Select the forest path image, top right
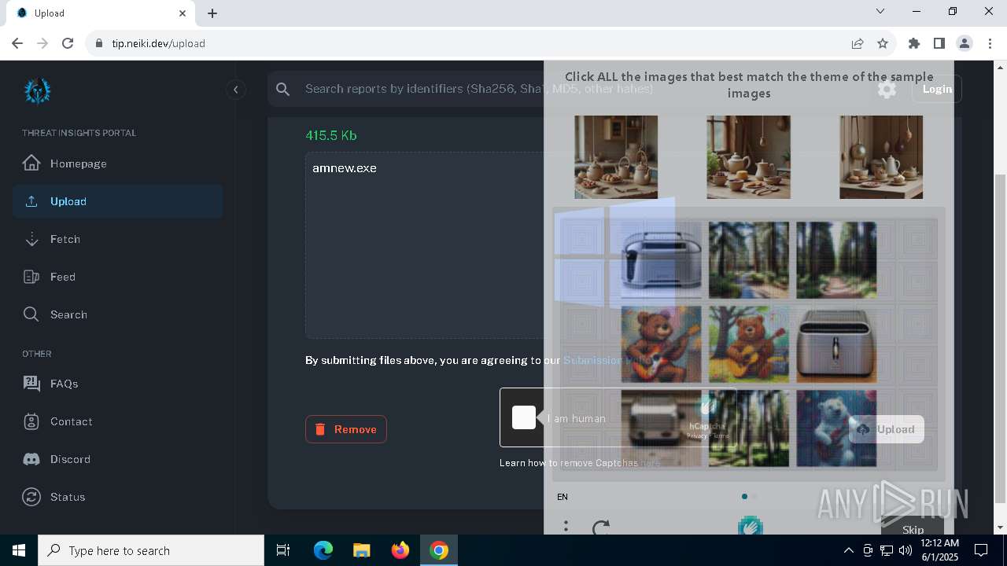This screenshot has height=566, width=1007. pyautogui.click(x=836, y=260)
